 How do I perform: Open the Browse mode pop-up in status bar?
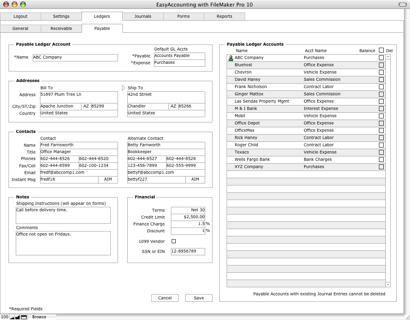pos(39,317)
